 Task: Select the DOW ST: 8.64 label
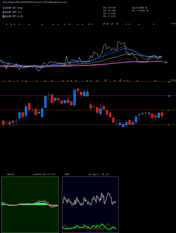tap(13, 8)
